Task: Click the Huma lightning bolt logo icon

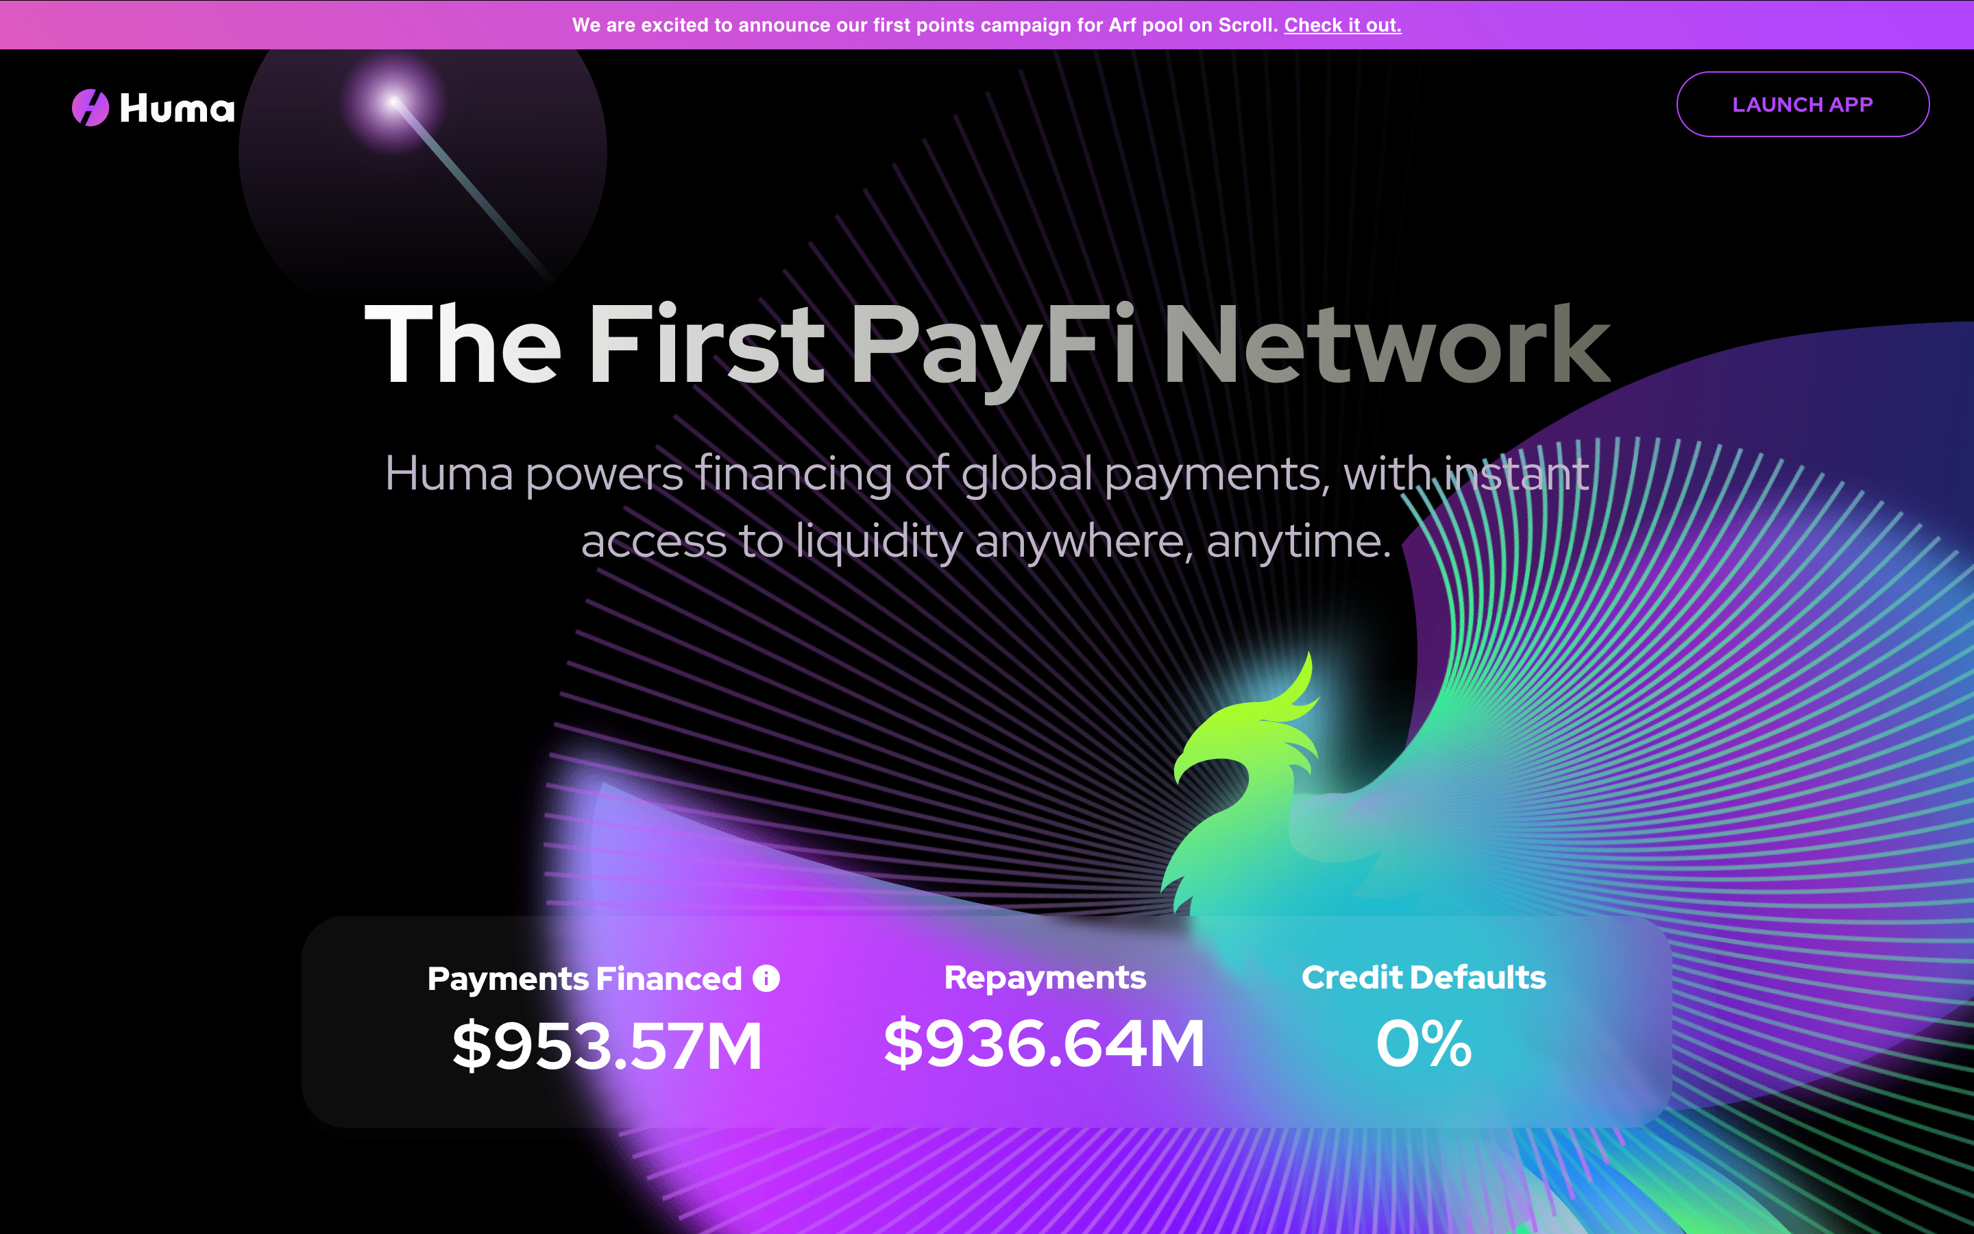Action: click(90, 108)
